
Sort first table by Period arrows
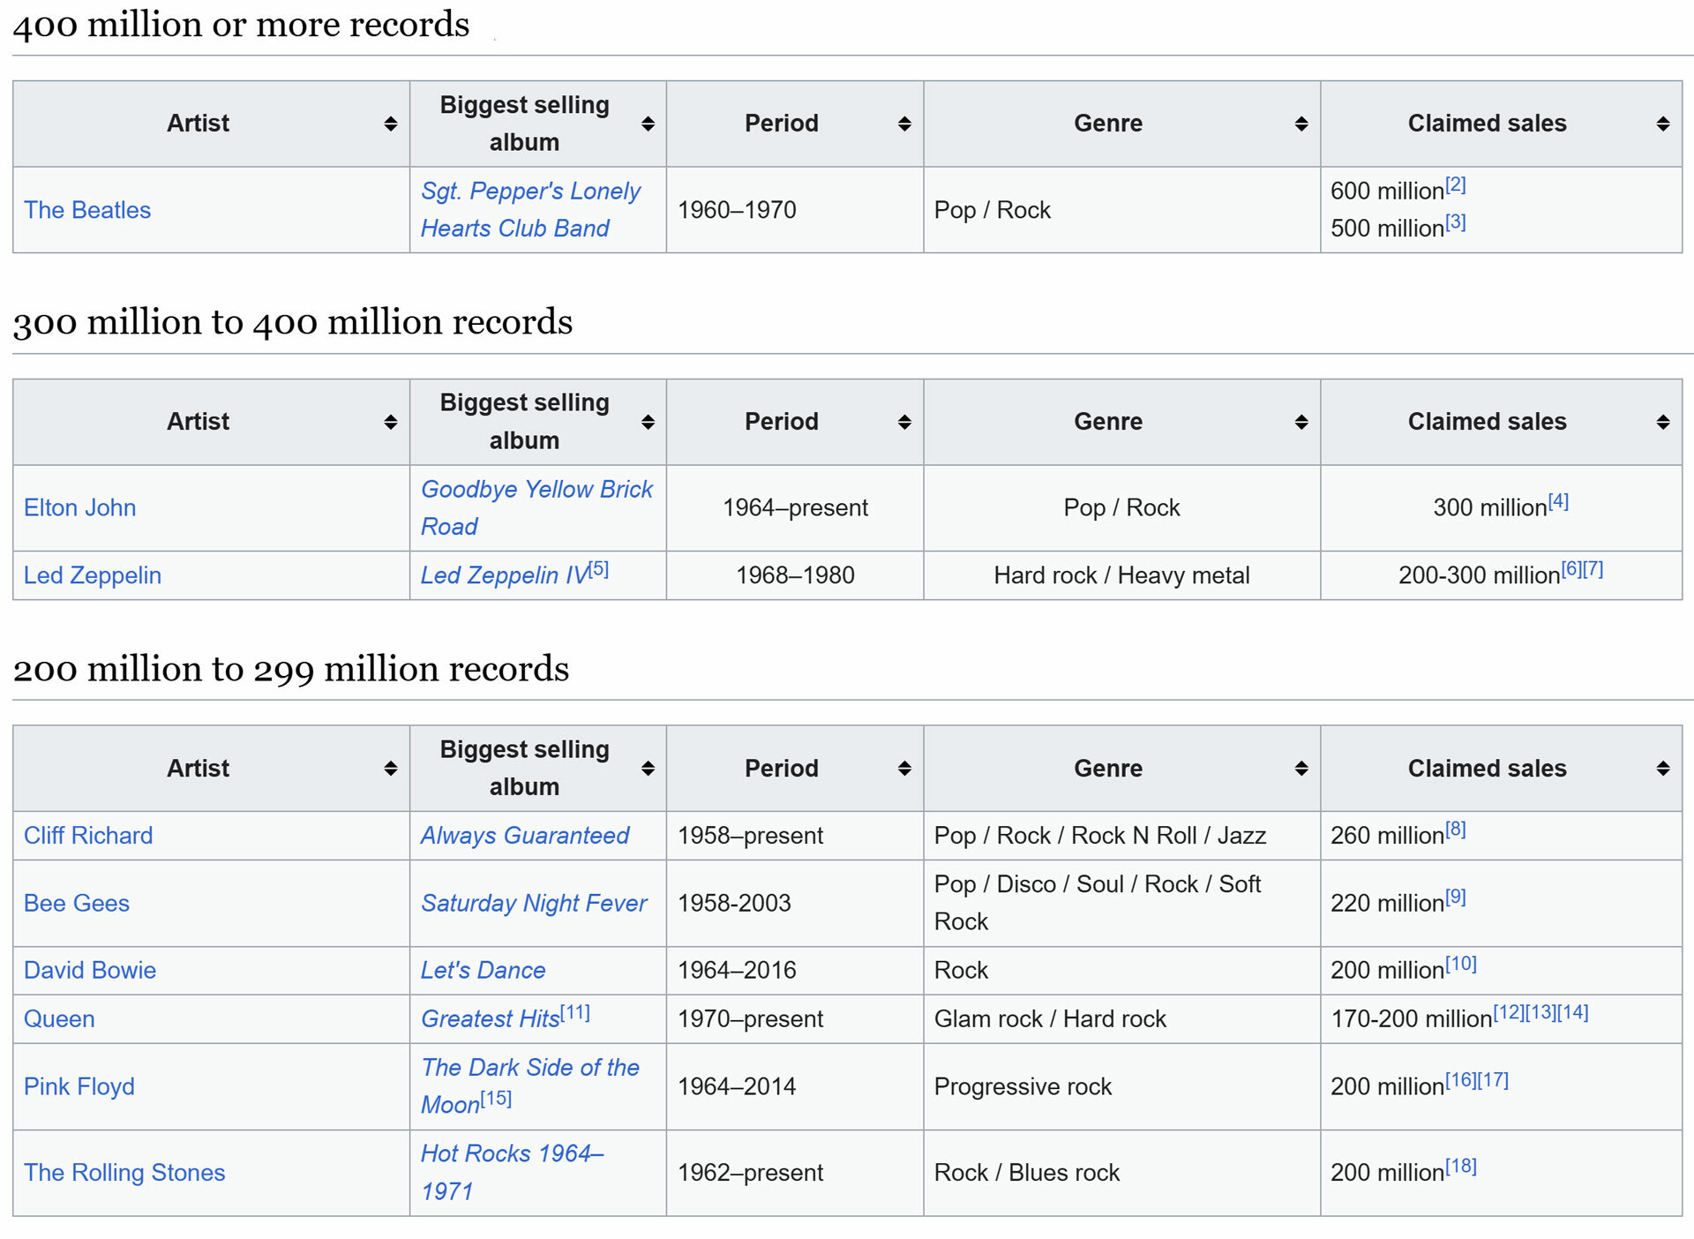tap(904, 124)
